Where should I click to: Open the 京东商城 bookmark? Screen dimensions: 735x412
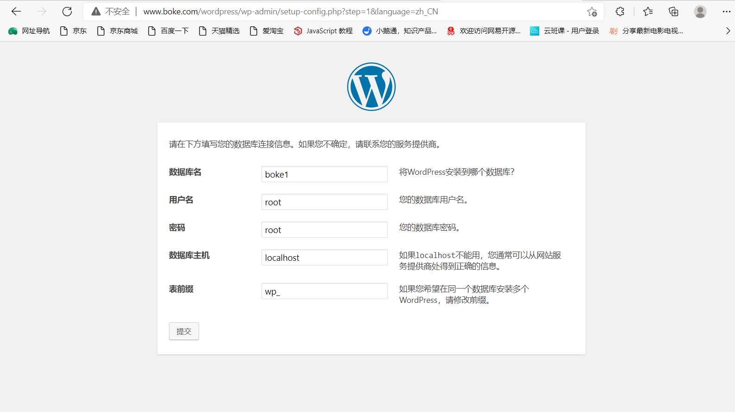118,31
